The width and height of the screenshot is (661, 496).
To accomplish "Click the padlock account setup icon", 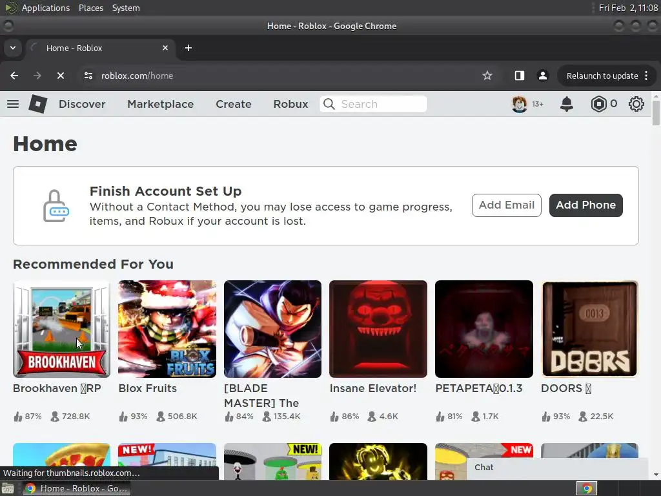I will (x=56, y=205).
